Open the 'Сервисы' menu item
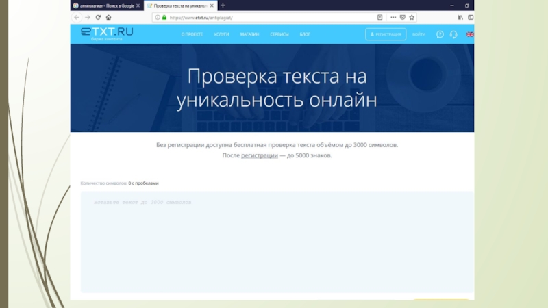The width and height of the screenshot is (548, 308). [x=279, y=34]
